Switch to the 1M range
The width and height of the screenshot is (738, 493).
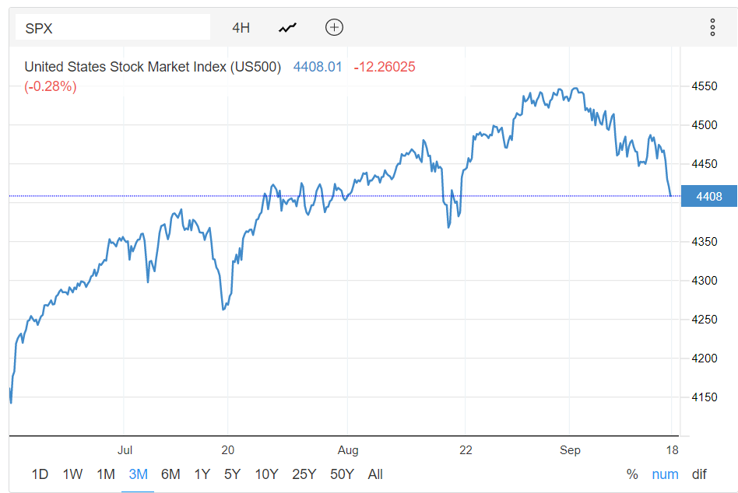tap(106, 474)
